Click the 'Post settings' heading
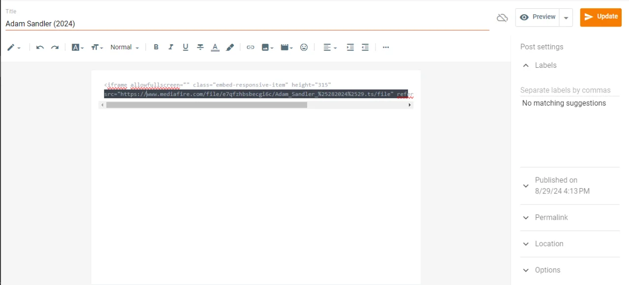Image resolution: width=629 pixels, height=285 pixels. 542,47
